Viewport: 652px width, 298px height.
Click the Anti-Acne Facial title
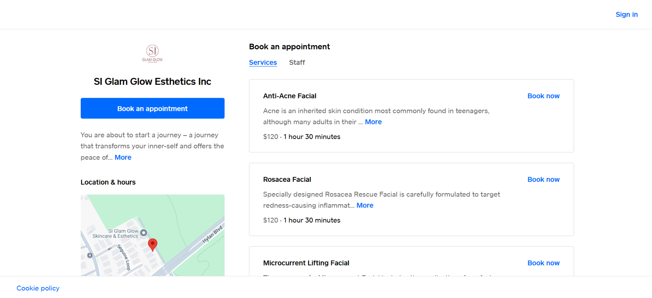290,96
